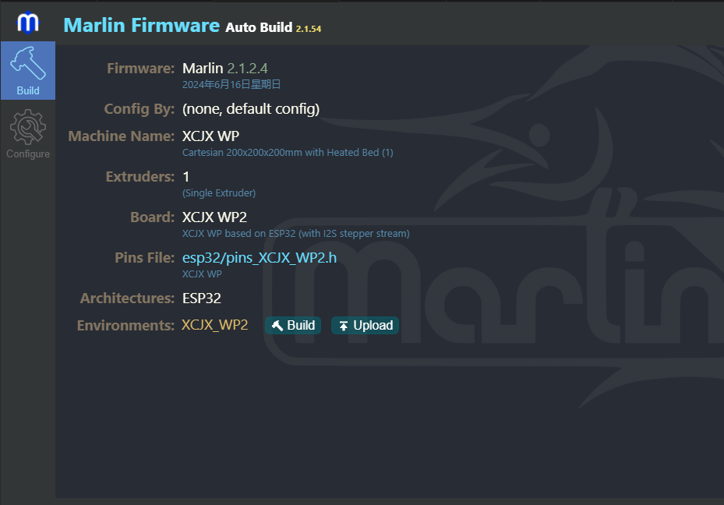The width and height of the screenshot is (724, 505).
Task: Click the Extruders value 1
Action: pos(186,177)
